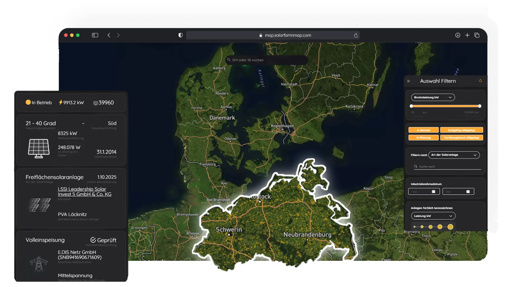Click the refresh filters icon in Auswahl Filtern header
Viewport: 522px width, 287px height.
click(x=481, y=81)
